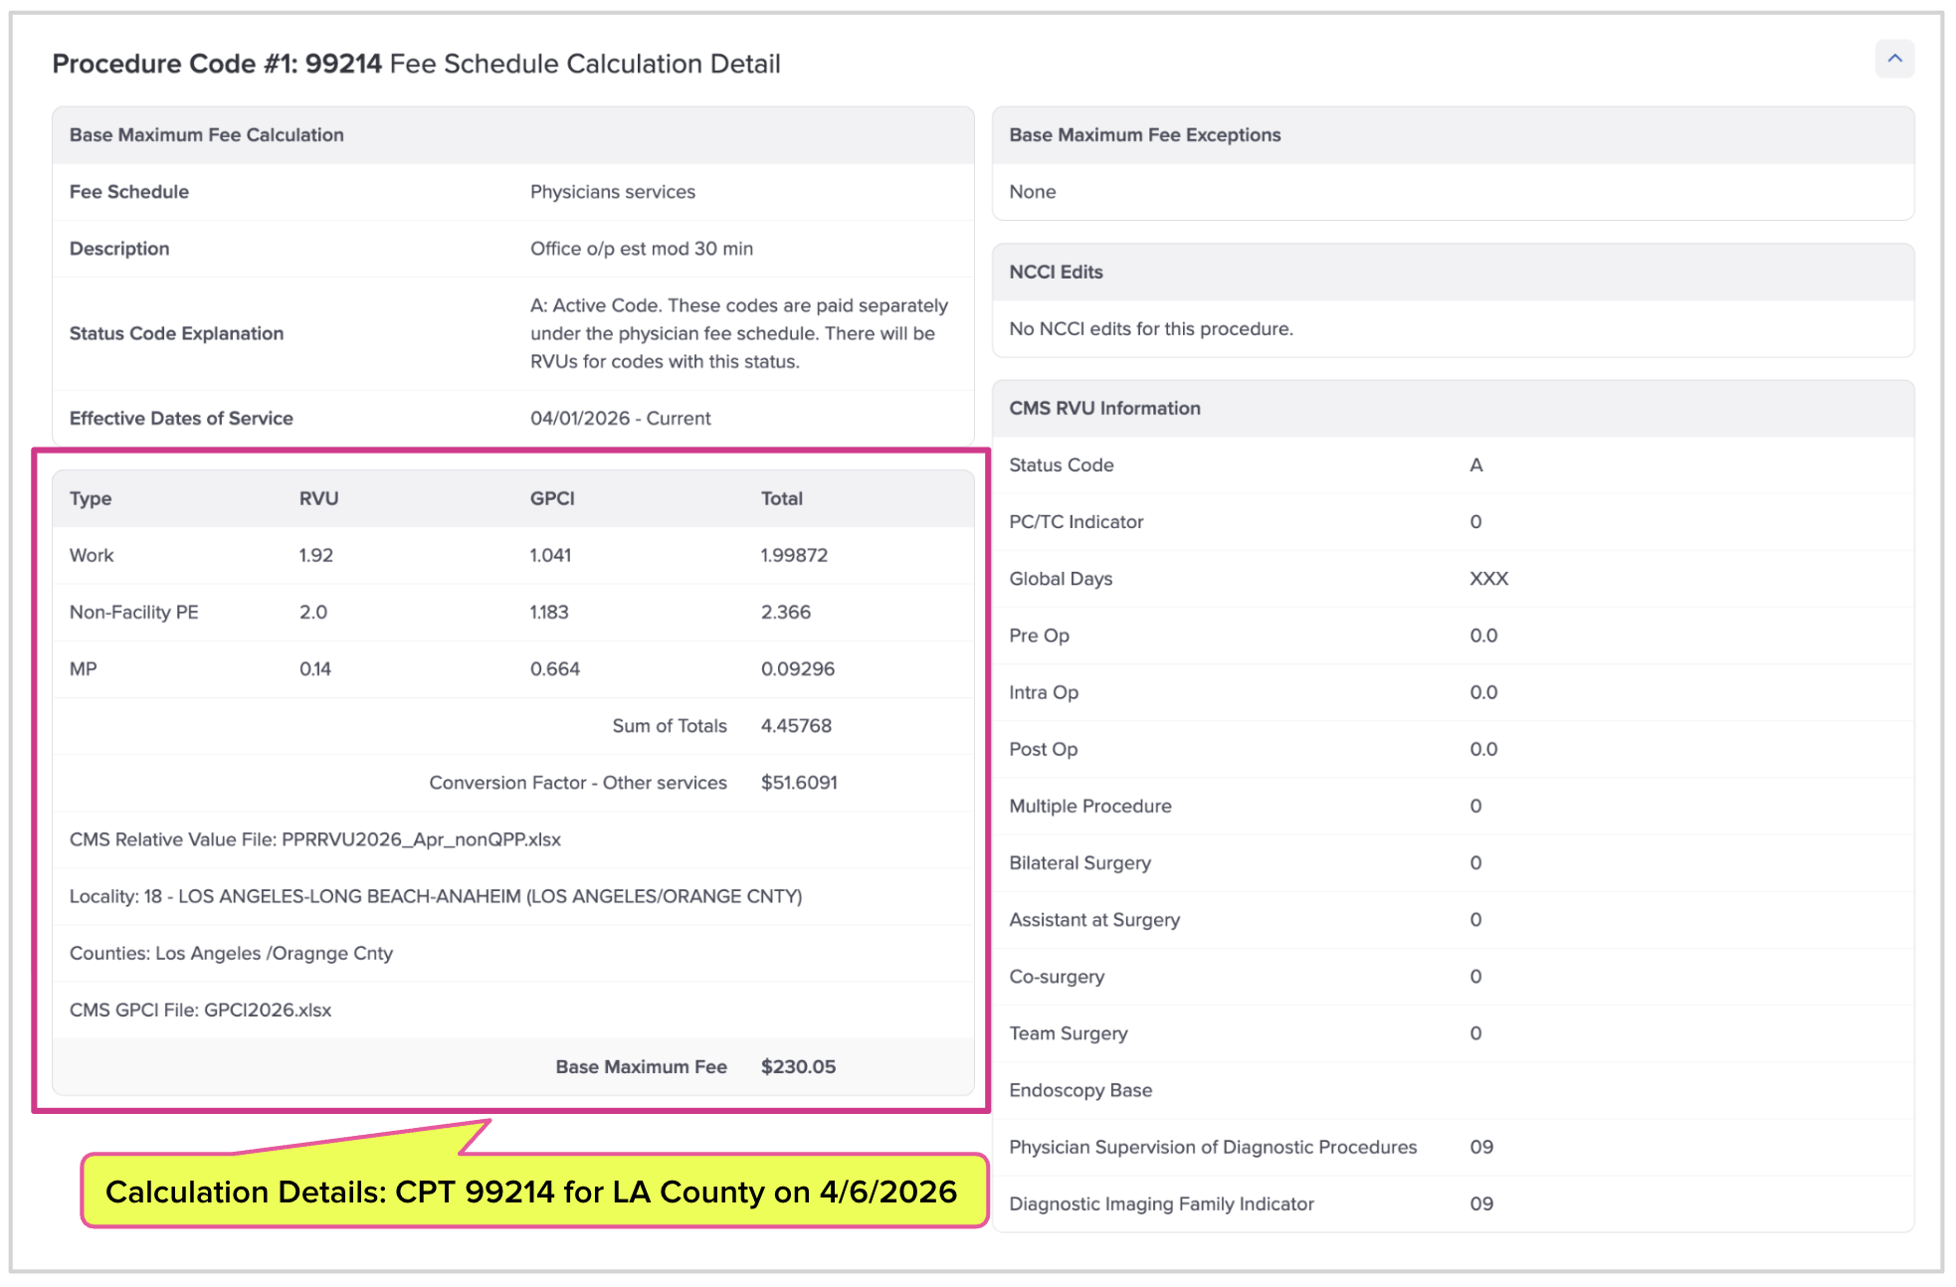Click the NCCI Edits section header
1956x1287 pixels.
(1056, 273)
